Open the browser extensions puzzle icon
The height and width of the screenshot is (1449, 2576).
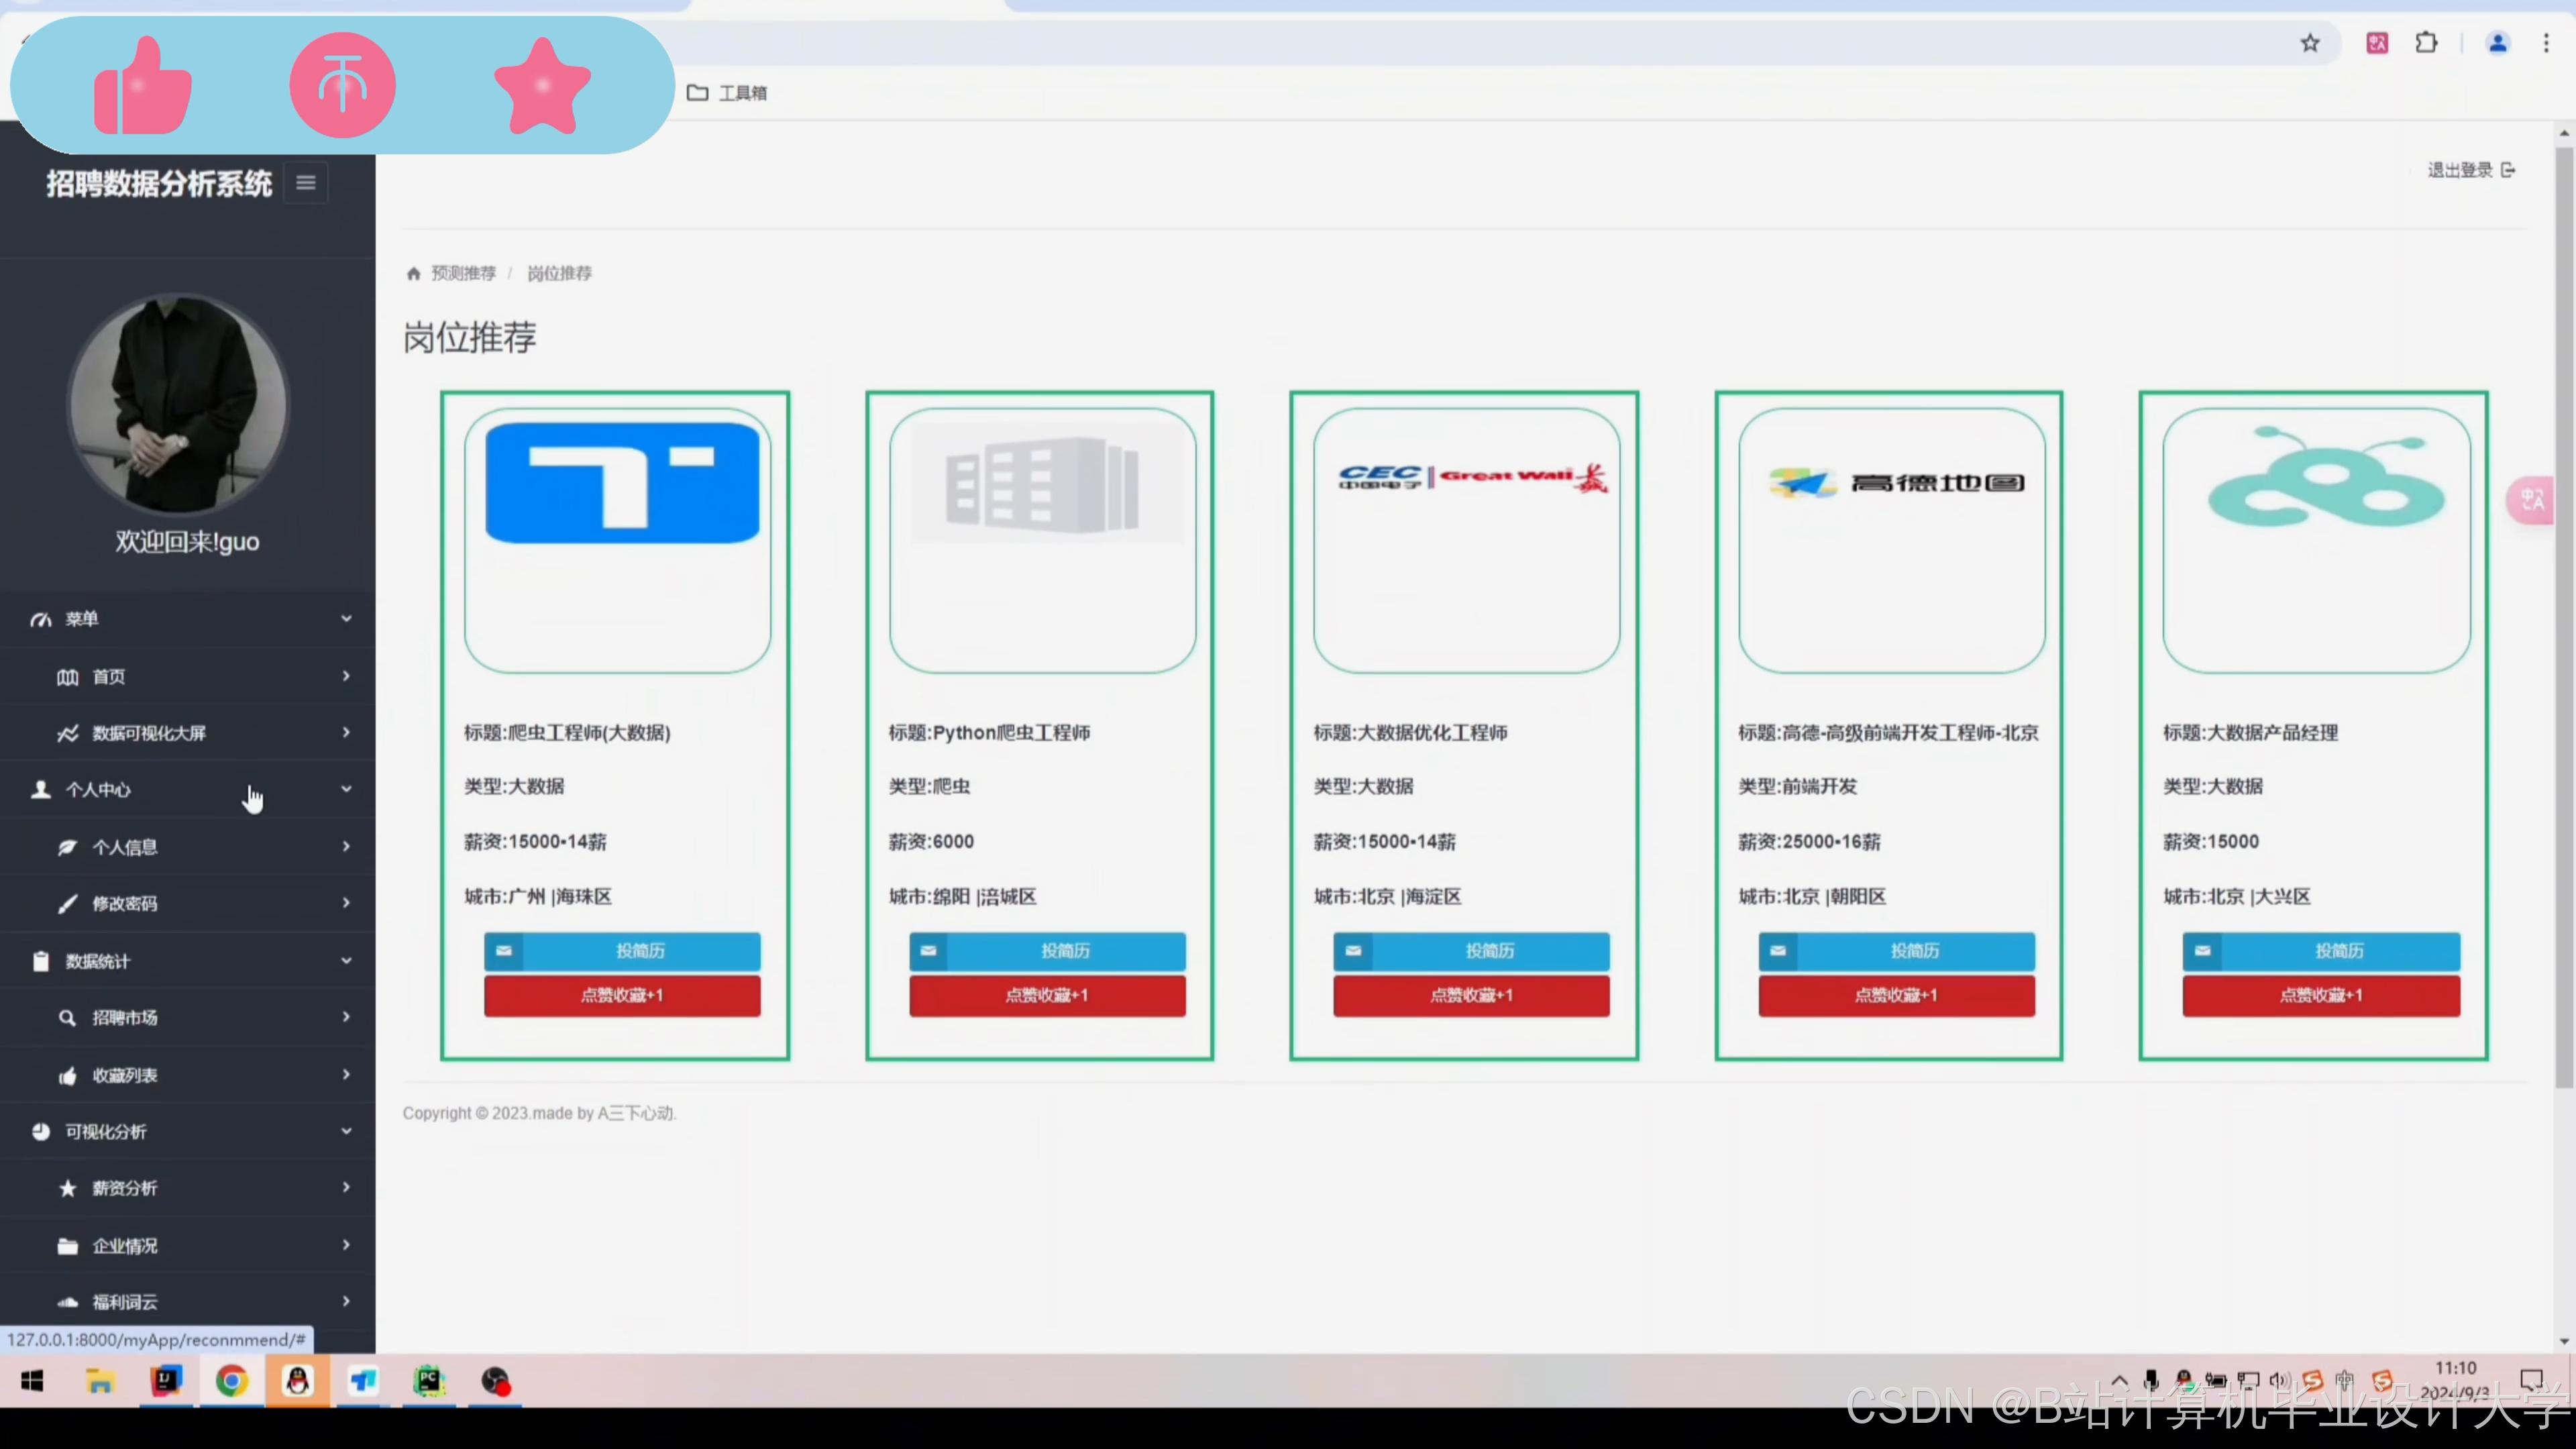2426,43
